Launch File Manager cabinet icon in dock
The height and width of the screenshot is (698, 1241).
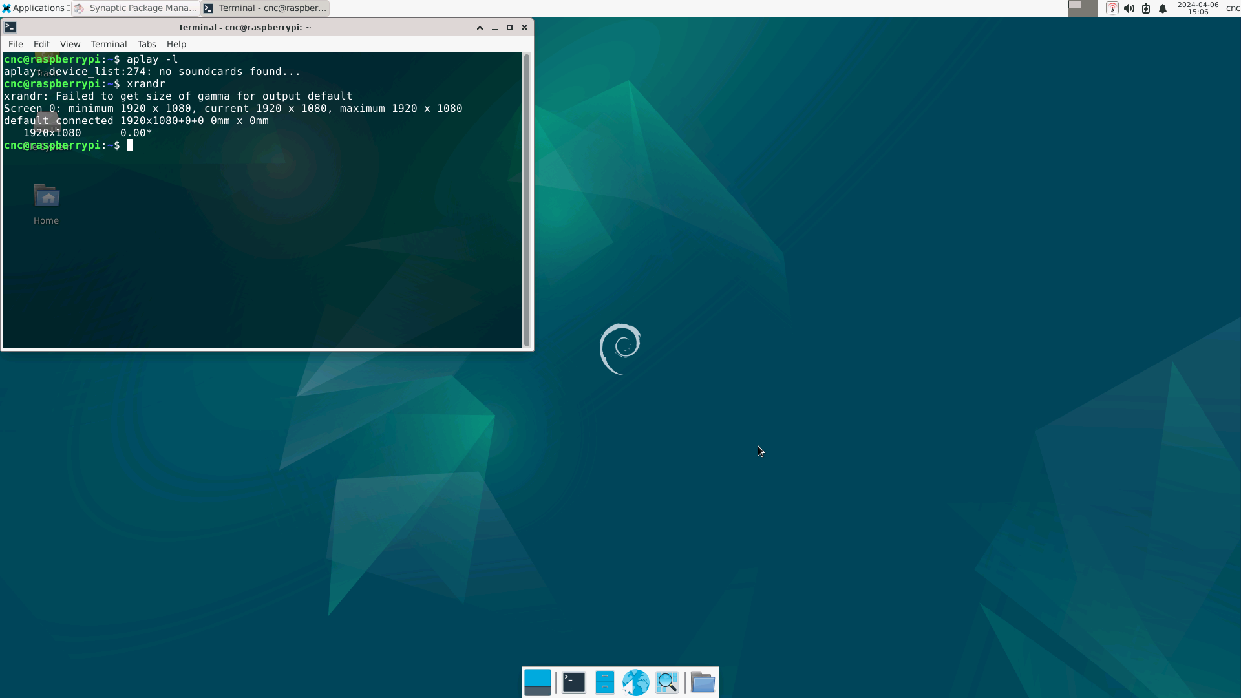[x=604, y=682]
